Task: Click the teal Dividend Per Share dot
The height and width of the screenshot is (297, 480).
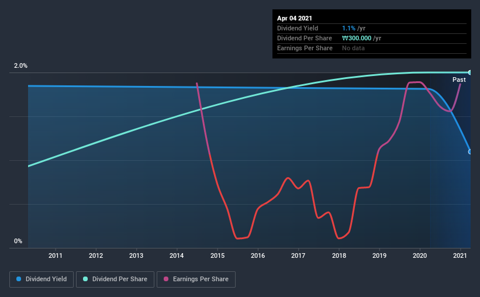Action: click(85, 279)
